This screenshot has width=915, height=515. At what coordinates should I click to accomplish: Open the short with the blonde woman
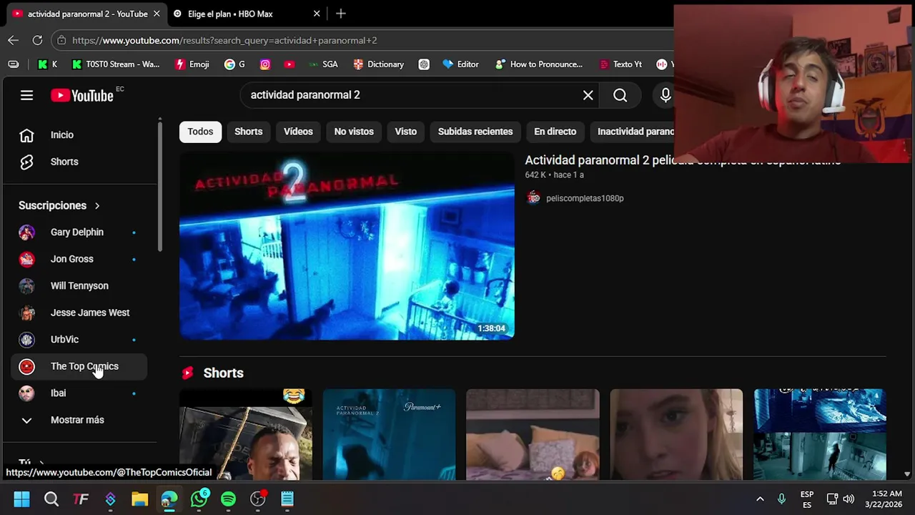pos(676,435)
